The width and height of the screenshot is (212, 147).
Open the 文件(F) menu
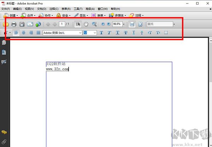tap(6, 9)
